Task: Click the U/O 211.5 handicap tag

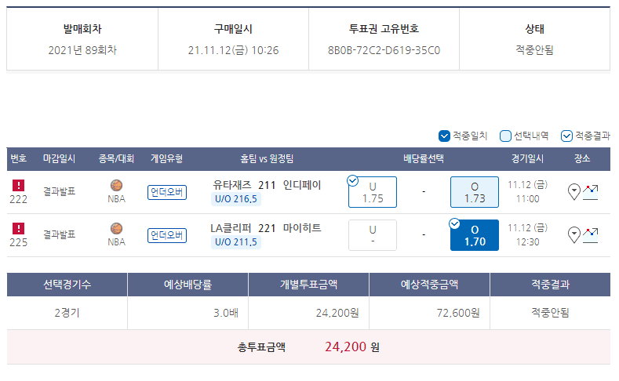Action: (235, 242)
